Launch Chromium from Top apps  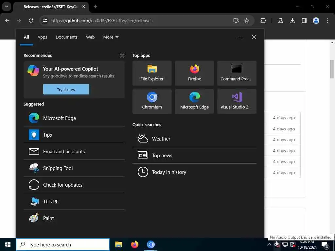[152, 101]
